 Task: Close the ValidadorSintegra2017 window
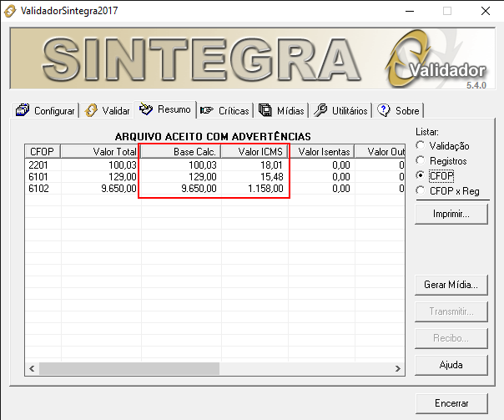tap(486, 11)
